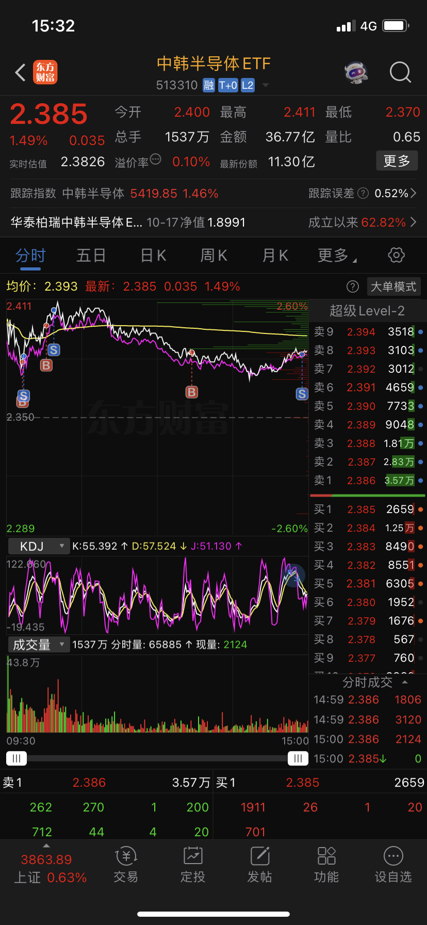This screenshot has height=925, width=427.
Task: Tap the 买1 2.385 2659 bottom summary
Action: [320, 783]
